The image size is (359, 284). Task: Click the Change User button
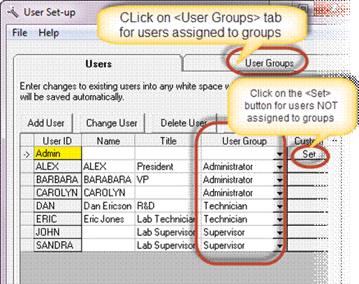(112, 123)
